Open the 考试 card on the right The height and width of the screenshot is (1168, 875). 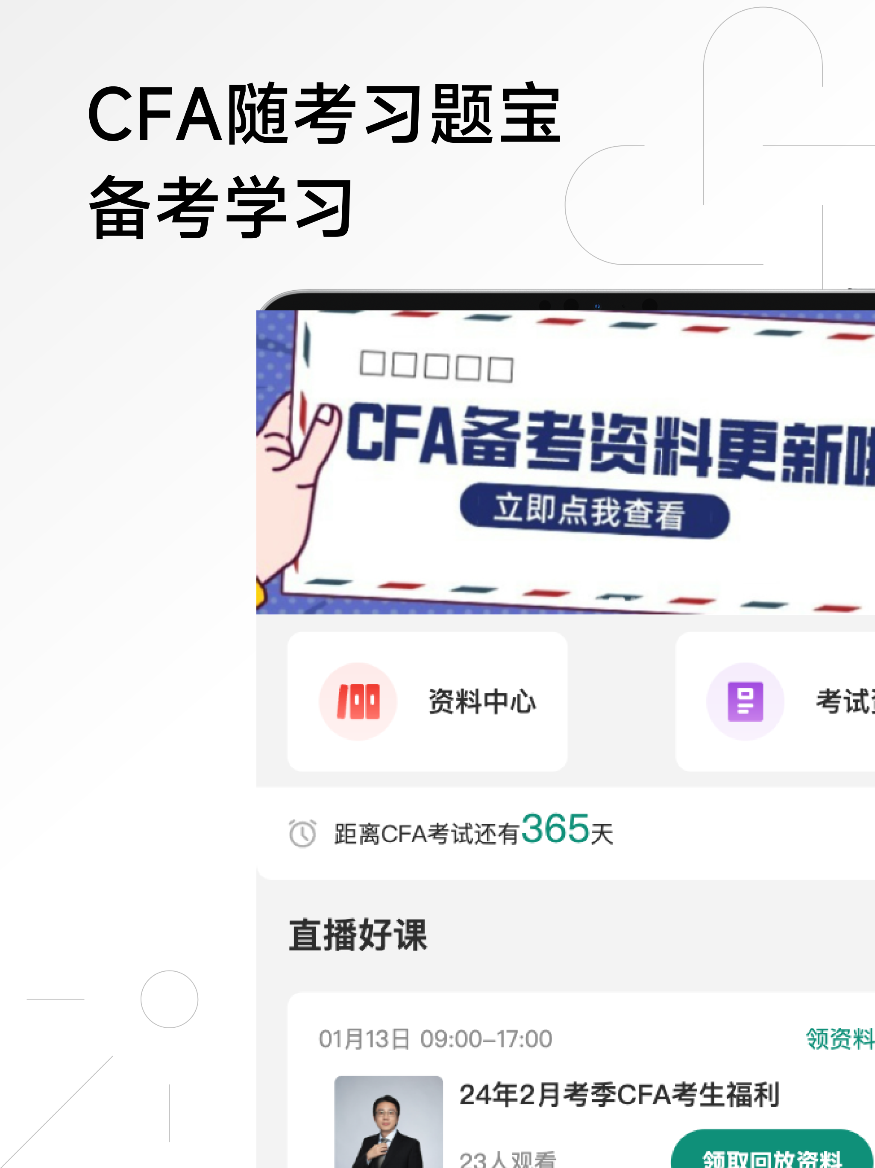pos(775,701)
